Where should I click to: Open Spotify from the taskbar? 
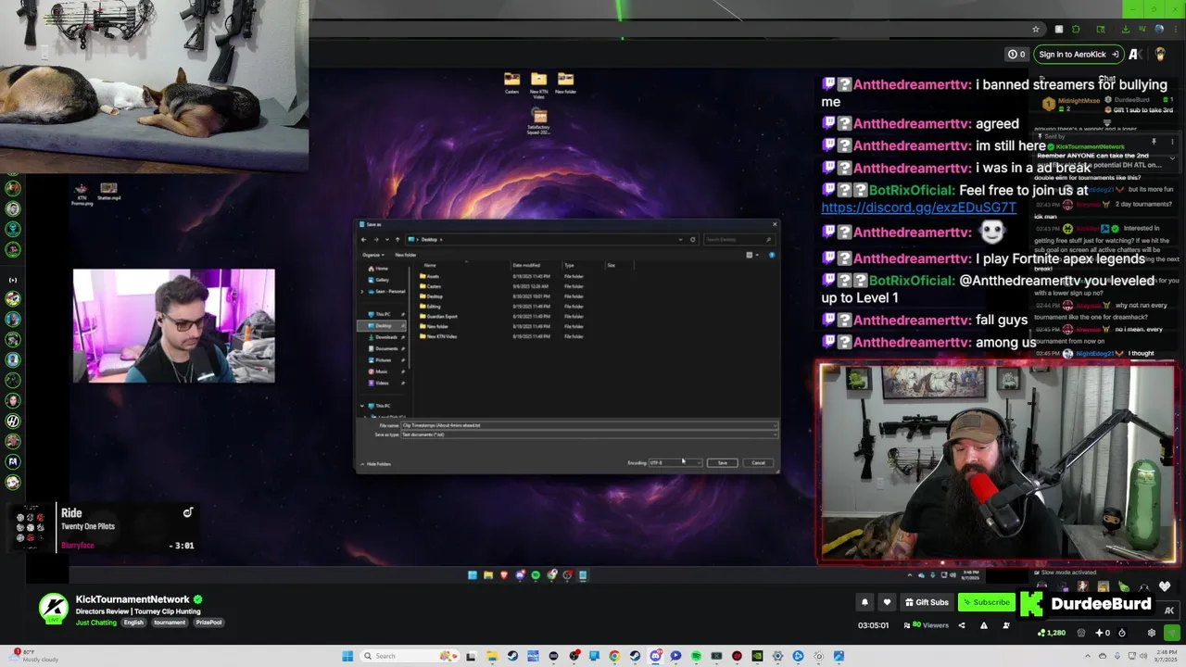tap(696, 656)
